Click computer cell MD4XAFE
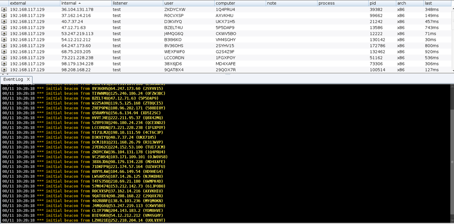Screen dimensions: 454x224 (x=226, y=64)
